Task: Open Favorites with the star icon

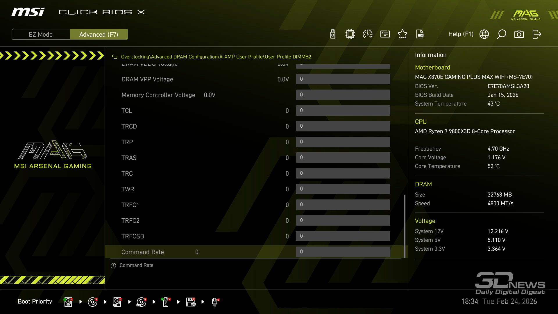Action: 403,34
